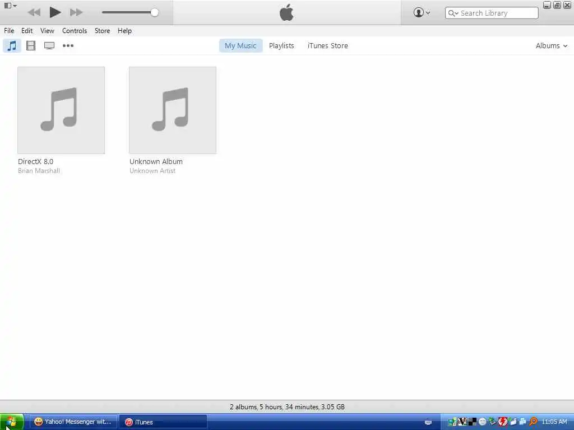Screen dimensions: 574x430
Task: Skip ahead with the fast-forward button
Action: (76, 12)
